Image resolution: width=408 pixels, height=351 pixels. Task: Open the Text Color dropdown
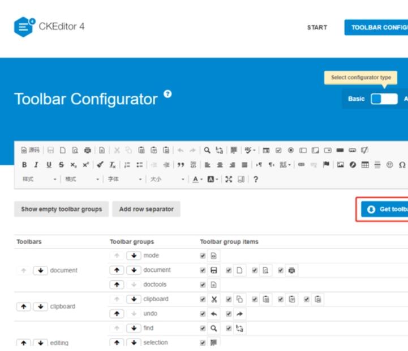[197, 179]
